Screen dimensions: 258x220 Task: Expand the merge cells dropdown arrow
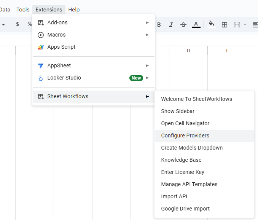tap(245, 25)
